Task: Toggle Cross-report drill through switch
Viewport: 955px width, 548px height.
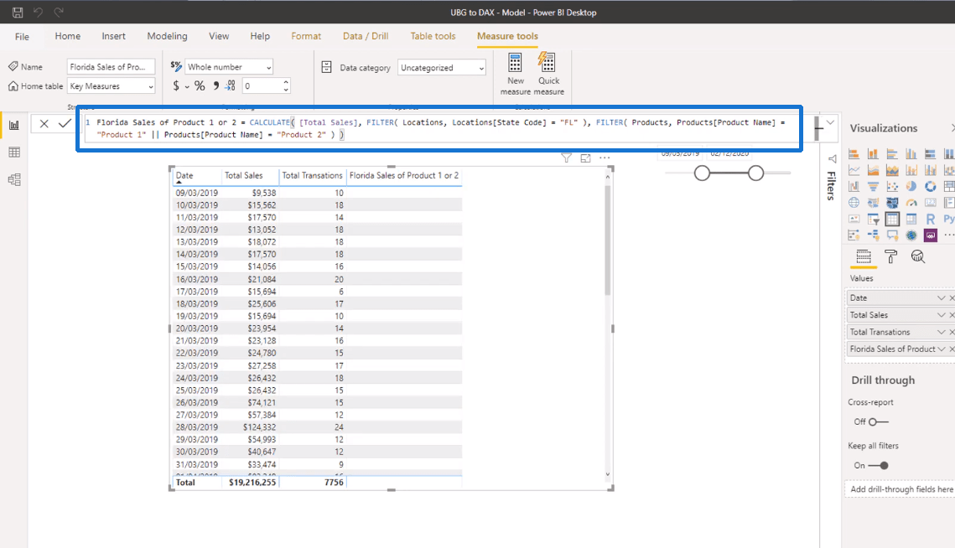Action: [878, 422]
